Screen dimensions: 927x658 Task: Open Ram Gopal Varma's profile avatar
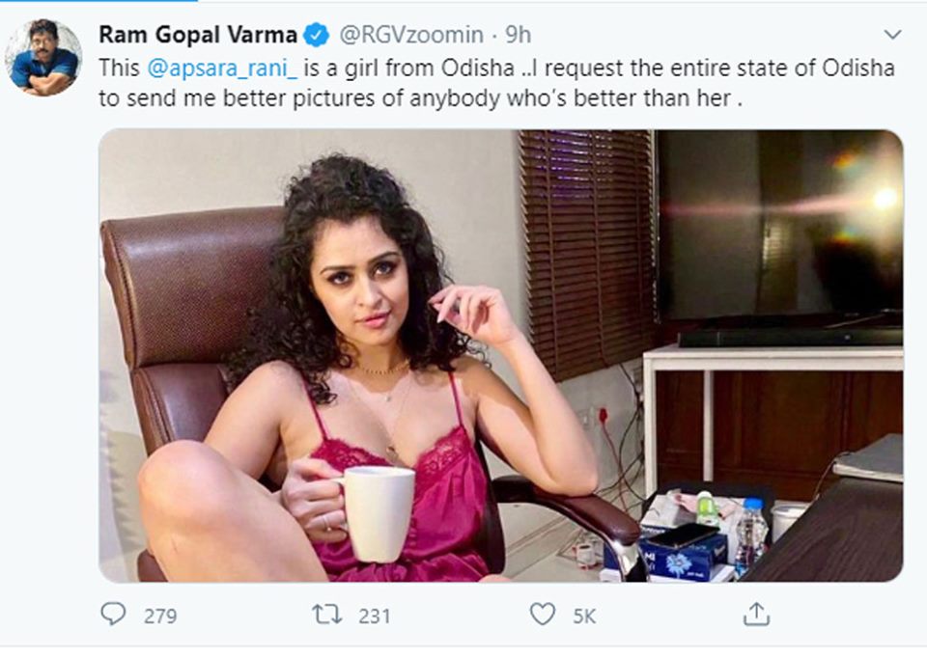click(x=43, y=56)
